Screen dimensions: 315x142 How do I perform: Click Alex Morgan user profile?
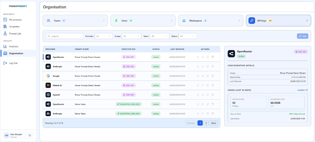point(16,135)
